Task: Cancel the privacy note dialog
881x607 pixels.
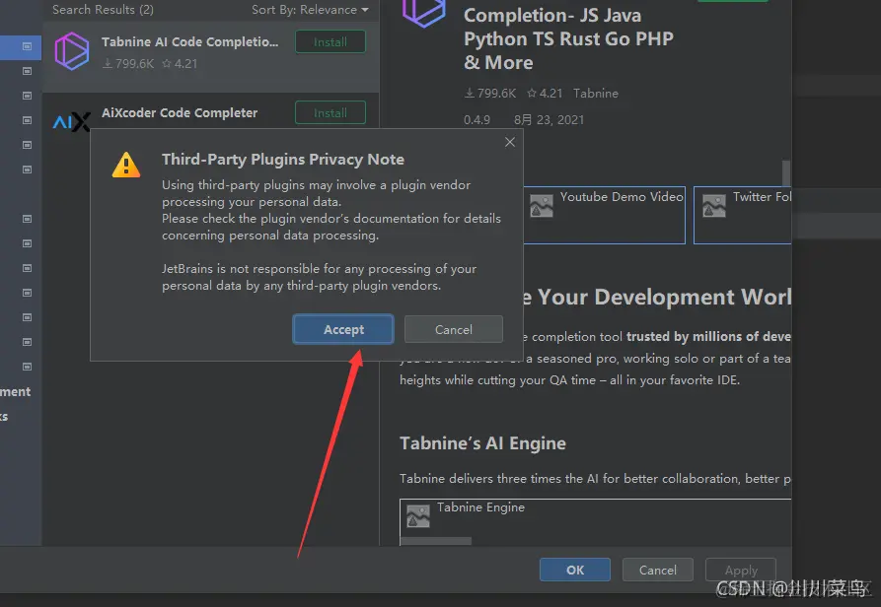Action: tap(454, 329)
